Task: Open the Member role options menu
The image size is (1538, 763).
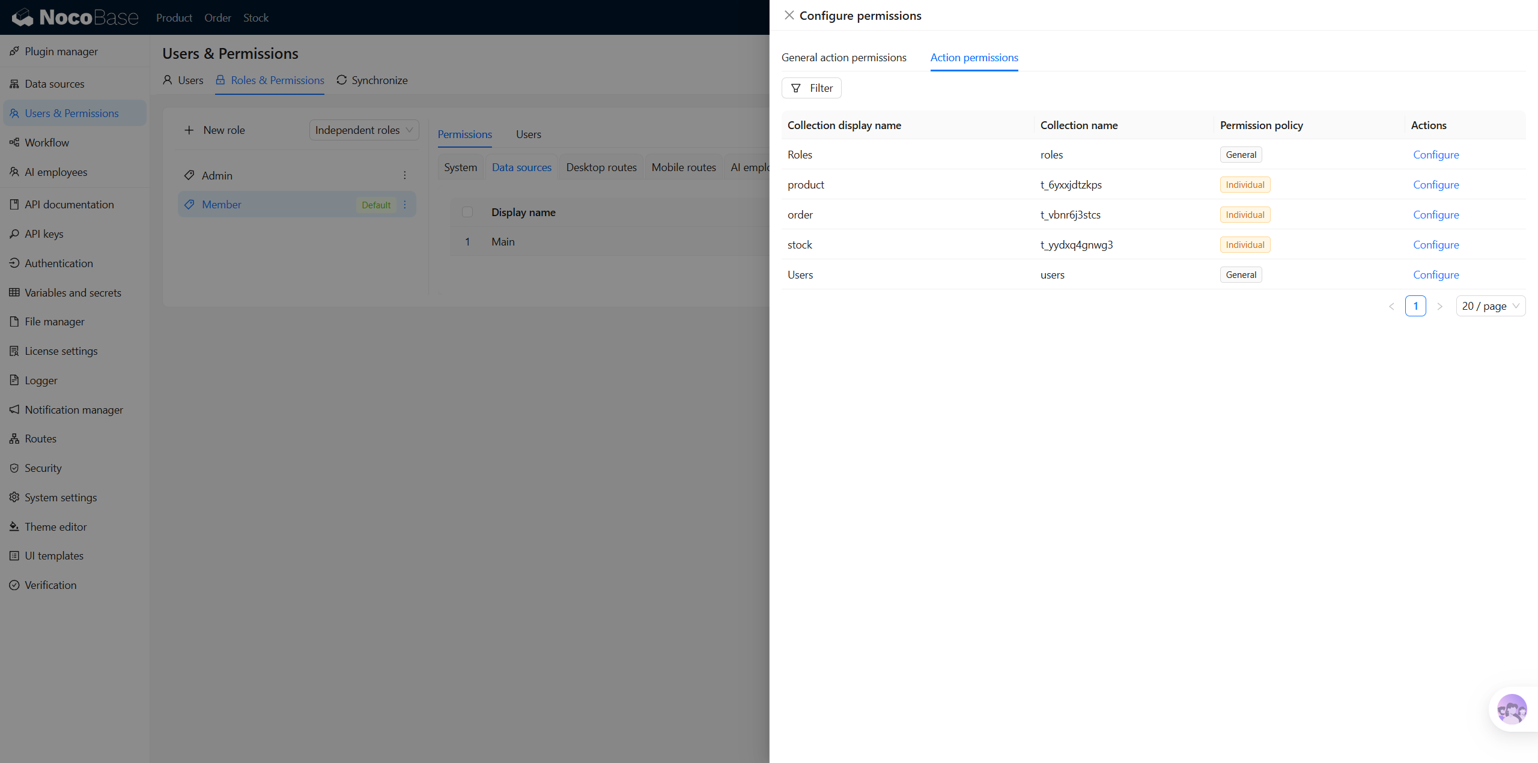Action: click(404, 205)
